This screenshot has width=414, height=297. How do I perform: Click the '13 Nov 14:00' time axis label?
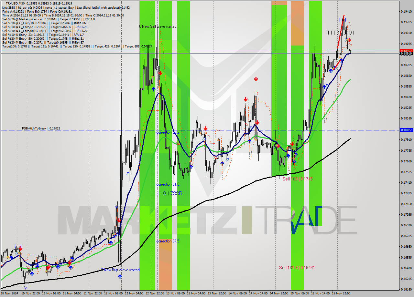(x=197, y=293)
